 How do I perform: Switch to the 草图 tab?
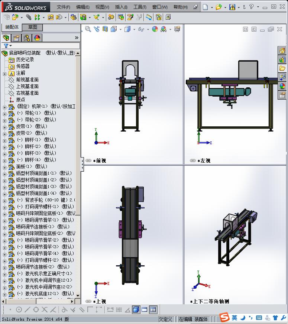click(32, 27)
